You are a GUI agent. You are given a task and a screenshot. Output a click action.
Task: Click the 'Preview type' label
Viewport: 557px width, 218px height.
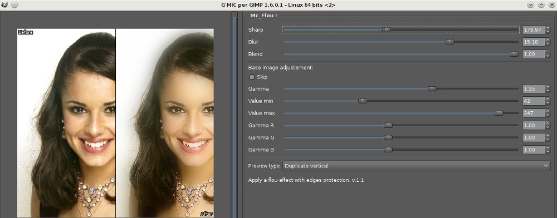tap(264, 166)
